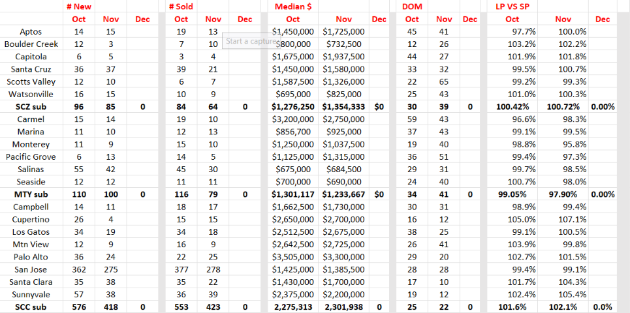Click Aptos Nov median $1,725,000
Viewport: 630px width, 313px height.
[343, 31]
